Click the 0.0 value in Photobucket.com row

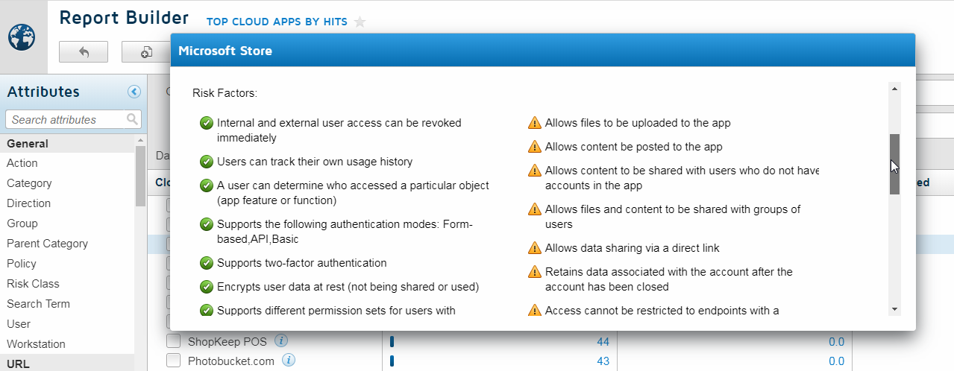pos(836,361)
